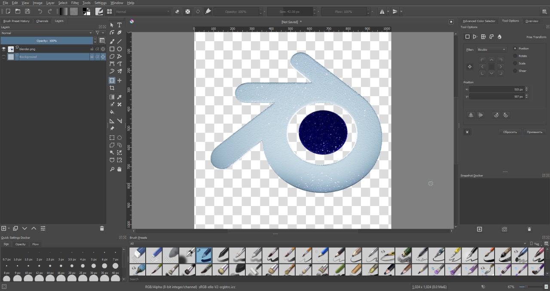Open the File menu
Viewport: 550px width, 291px height.
point(5,3)
